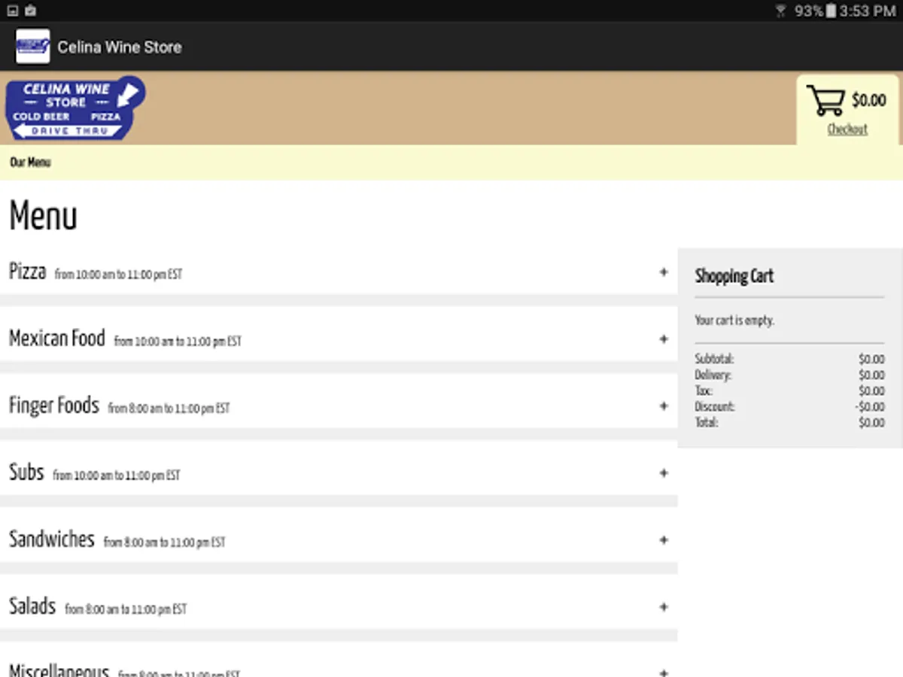
Task: Select the Subs heading
Action: click(26, 472)
